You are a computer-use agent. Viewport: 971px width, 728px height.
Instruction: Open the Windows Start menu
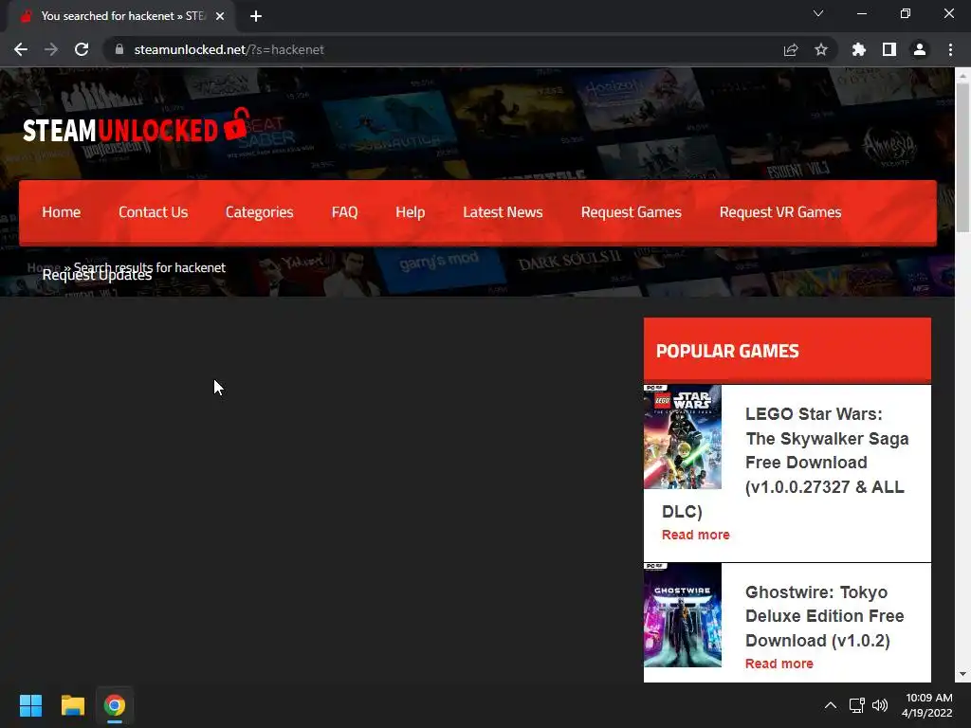click(x=30, y=705)
